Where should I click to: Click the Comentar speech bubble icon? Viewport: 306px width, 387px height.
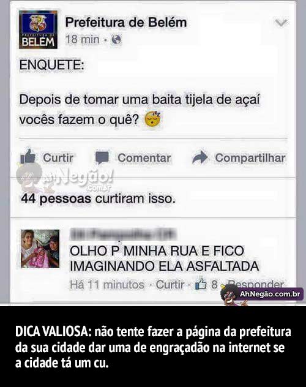pyautogui.click(x=102, y=158)
